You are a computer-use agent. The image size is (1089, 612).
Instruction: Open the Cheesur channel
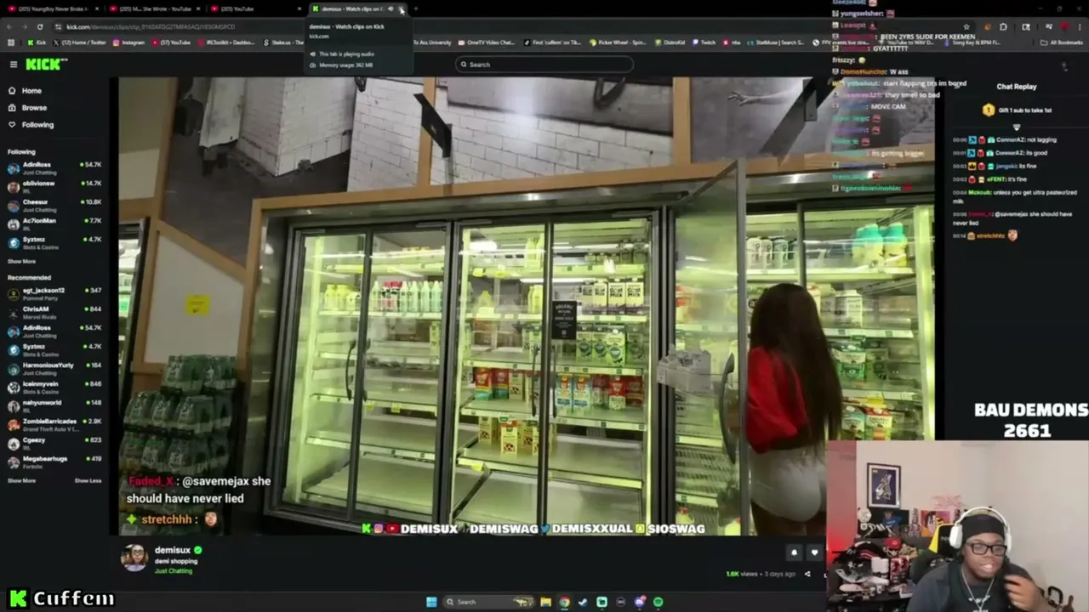(x=54, y=205)
